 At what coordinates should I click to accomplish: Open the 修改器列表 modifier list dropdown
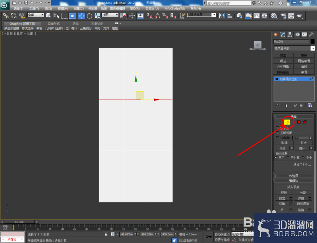pyautogui.click(x=313, y=48)
